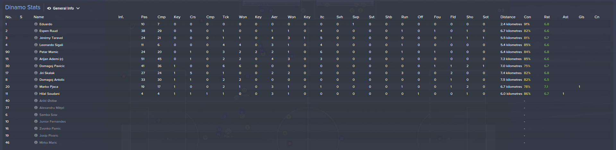
Task: Click info icon for Leonardo Sigali
Action: click(x=36, y=45)
